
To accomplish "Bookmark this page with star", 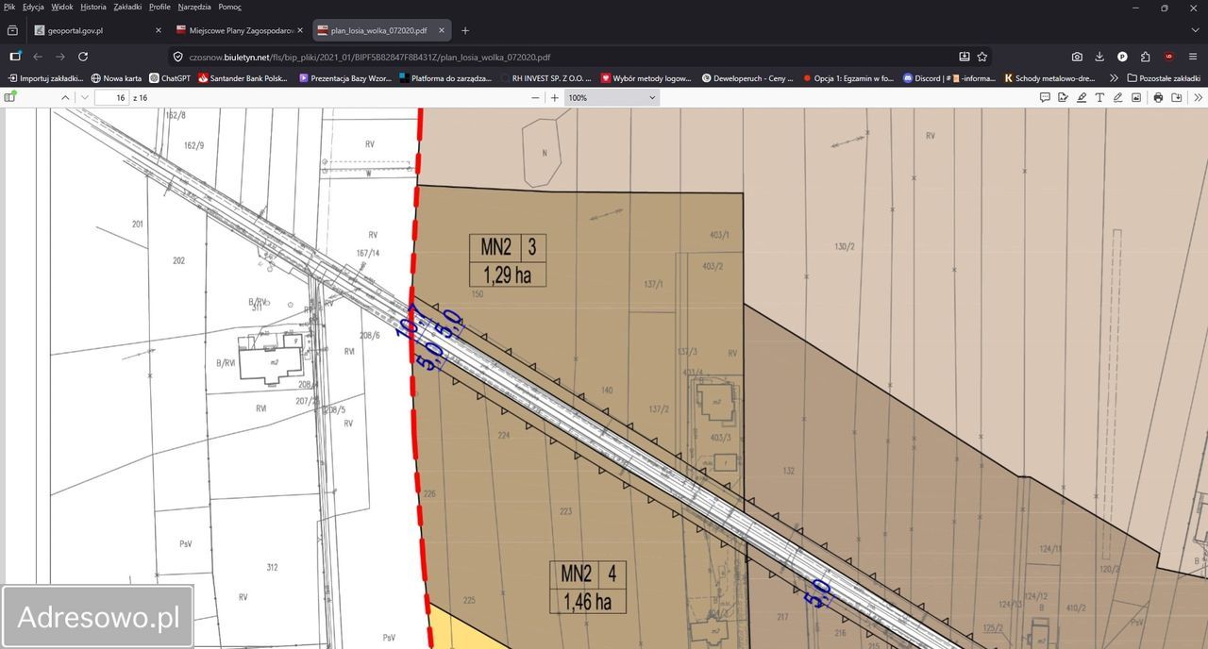I will click(x=982, y=57).
